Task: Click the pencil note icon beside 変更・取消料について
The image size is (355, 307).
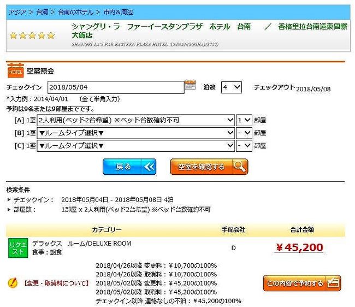Action: (13, 282)
